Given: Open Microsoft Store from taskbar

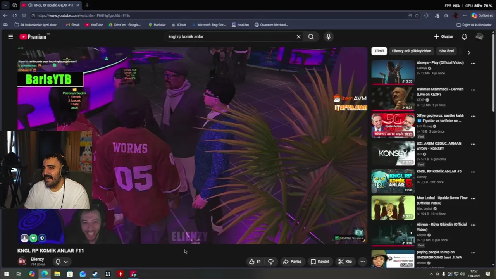Looking at the screenshot, I should pyautogui.click(x=70, y=274).
